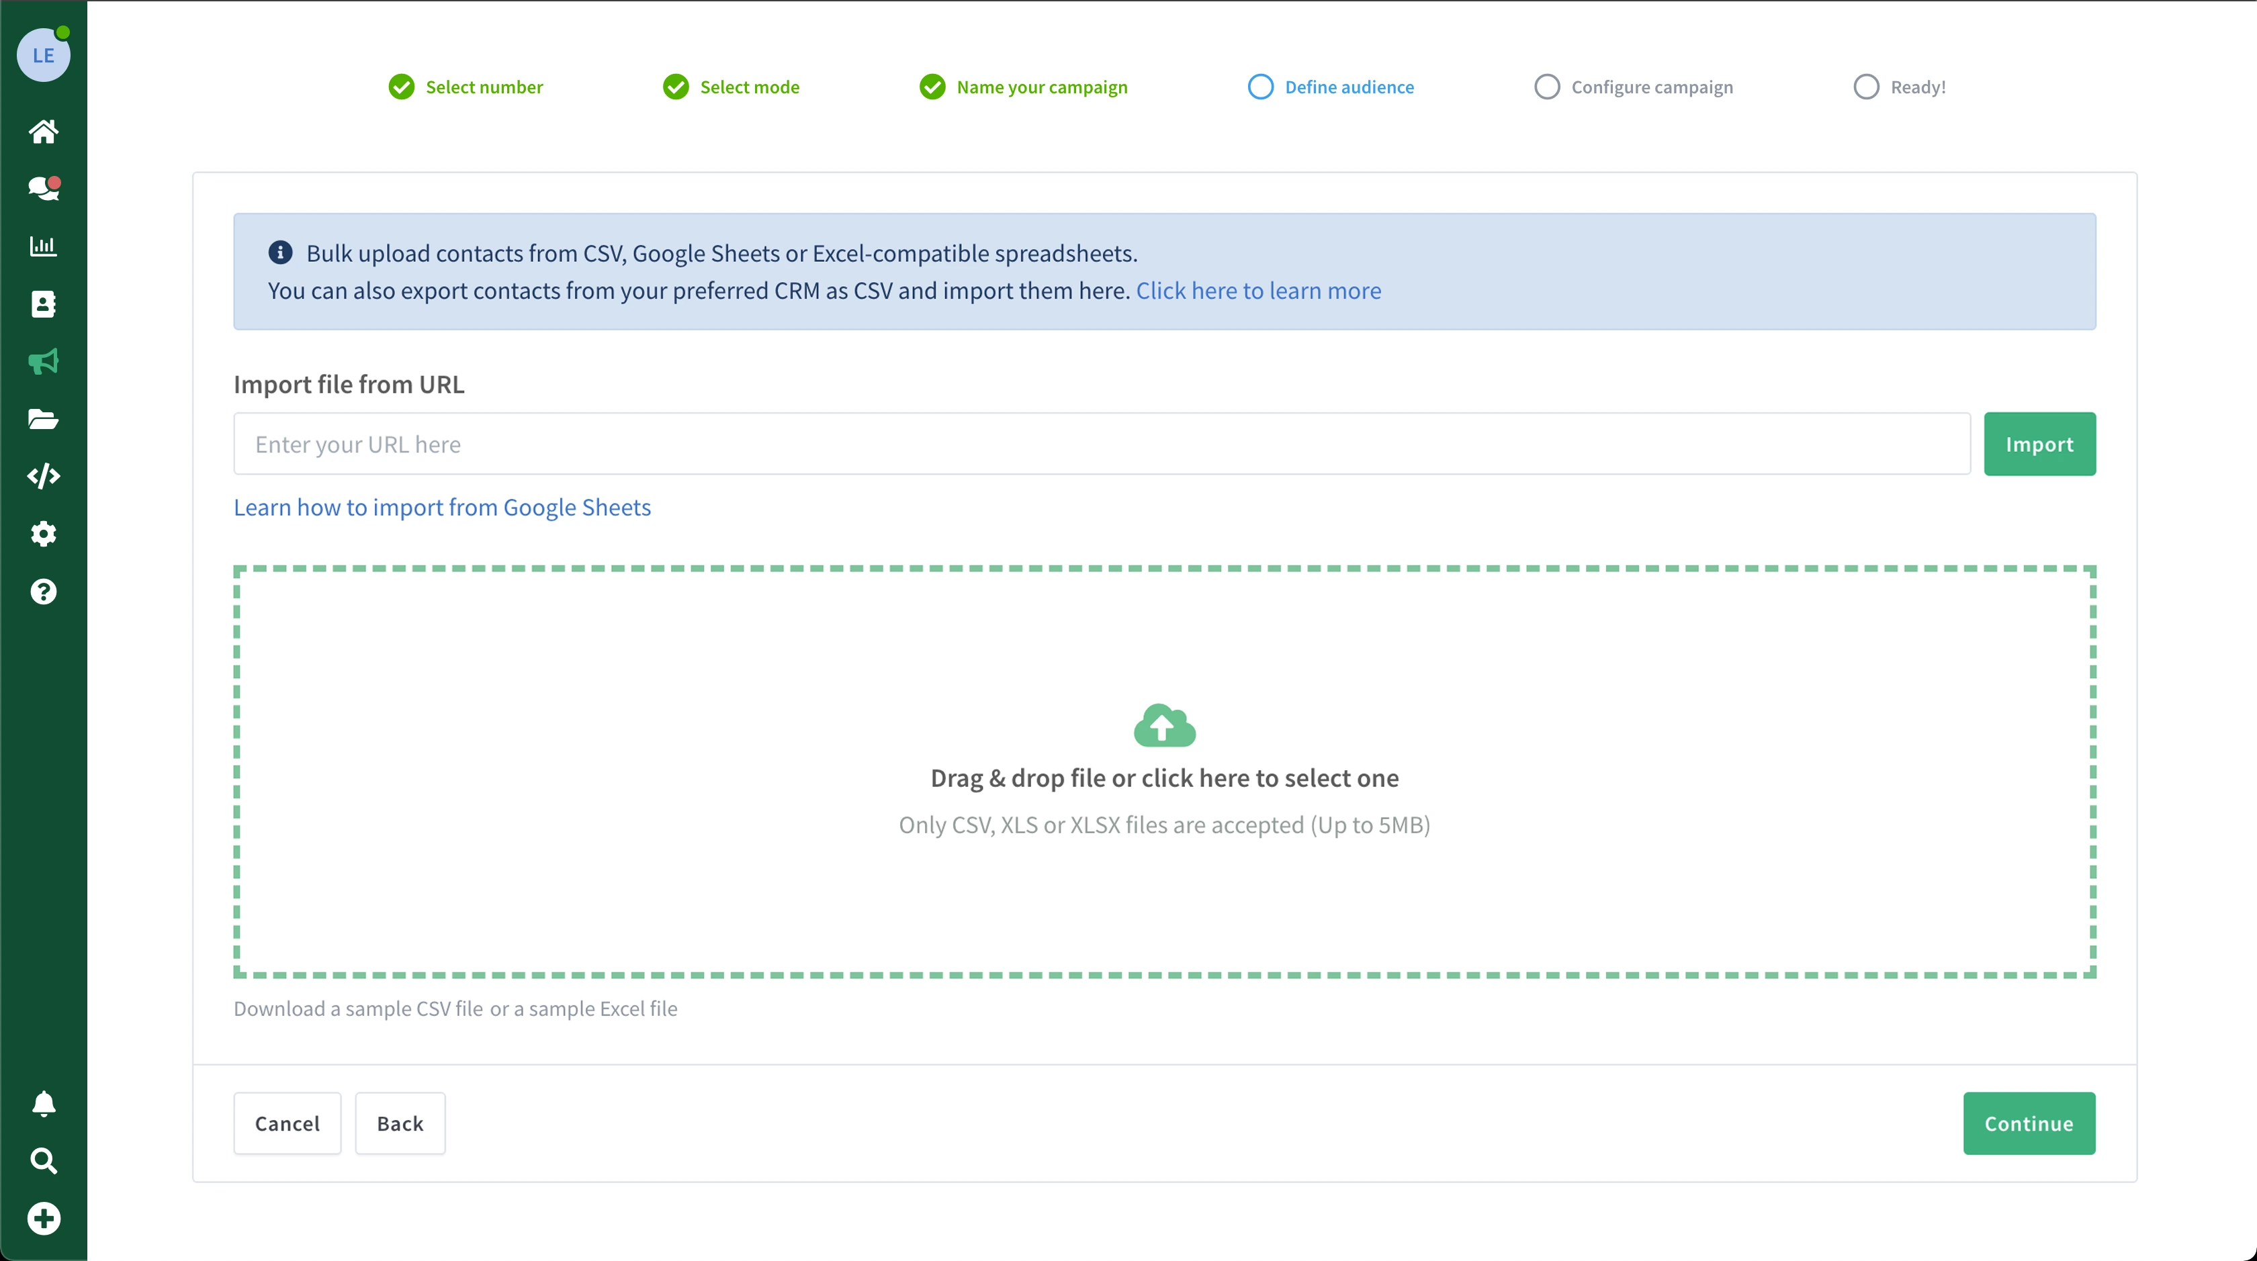Click Drag & drop file upload area
The height and width of the screenshot is (1261, 2257).
pos(1164,772)
